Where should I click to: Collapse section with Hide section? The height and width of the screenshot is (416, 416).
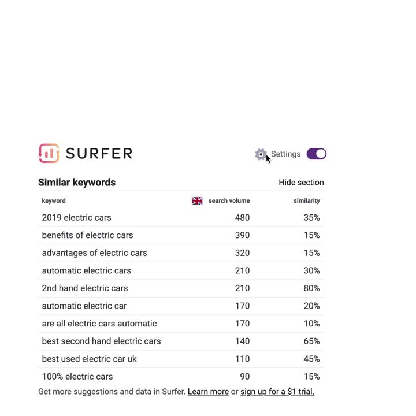point(301,182)
